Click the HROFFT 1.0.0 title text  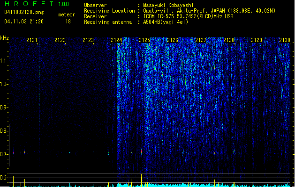[37, 4]
